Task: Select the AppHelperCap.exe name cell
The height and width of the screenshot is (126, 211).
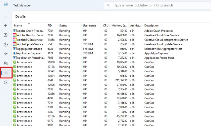Action: click(x=29, y=53)
